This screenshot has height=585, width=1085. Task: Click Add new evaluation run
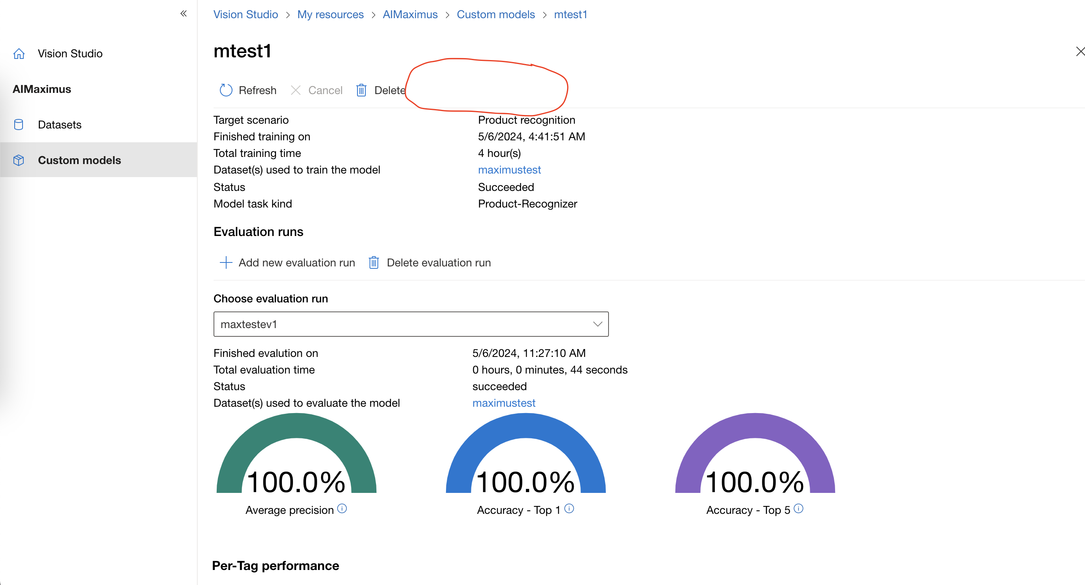pyautogui.click(x=297, y=262)
